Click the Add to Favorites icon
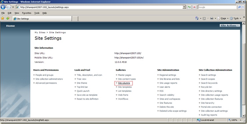The image size is (247, 124). click(8, 18)
